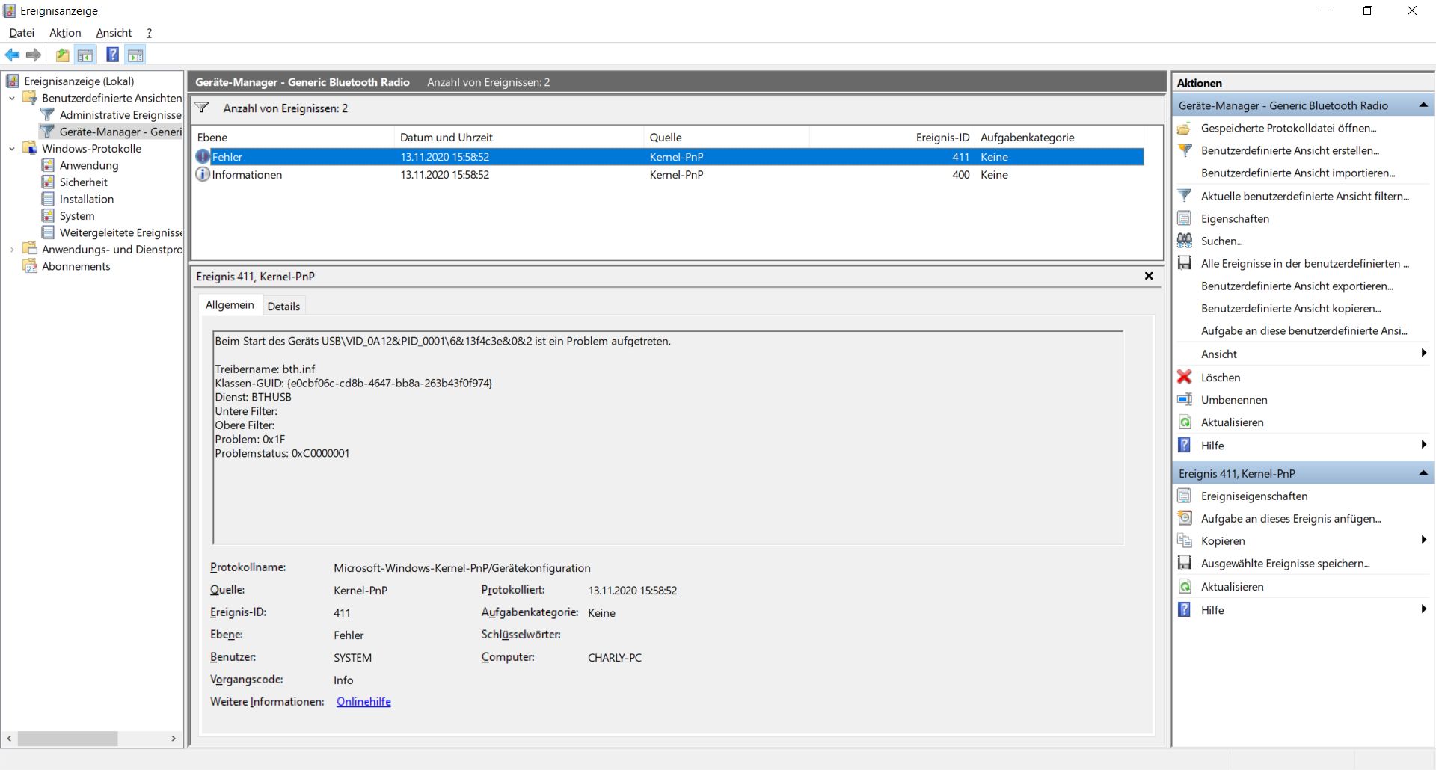
Task: Select Ereignisanzeige (Lokal) root node
Action: pyautogui.click(x=79, y=81)
